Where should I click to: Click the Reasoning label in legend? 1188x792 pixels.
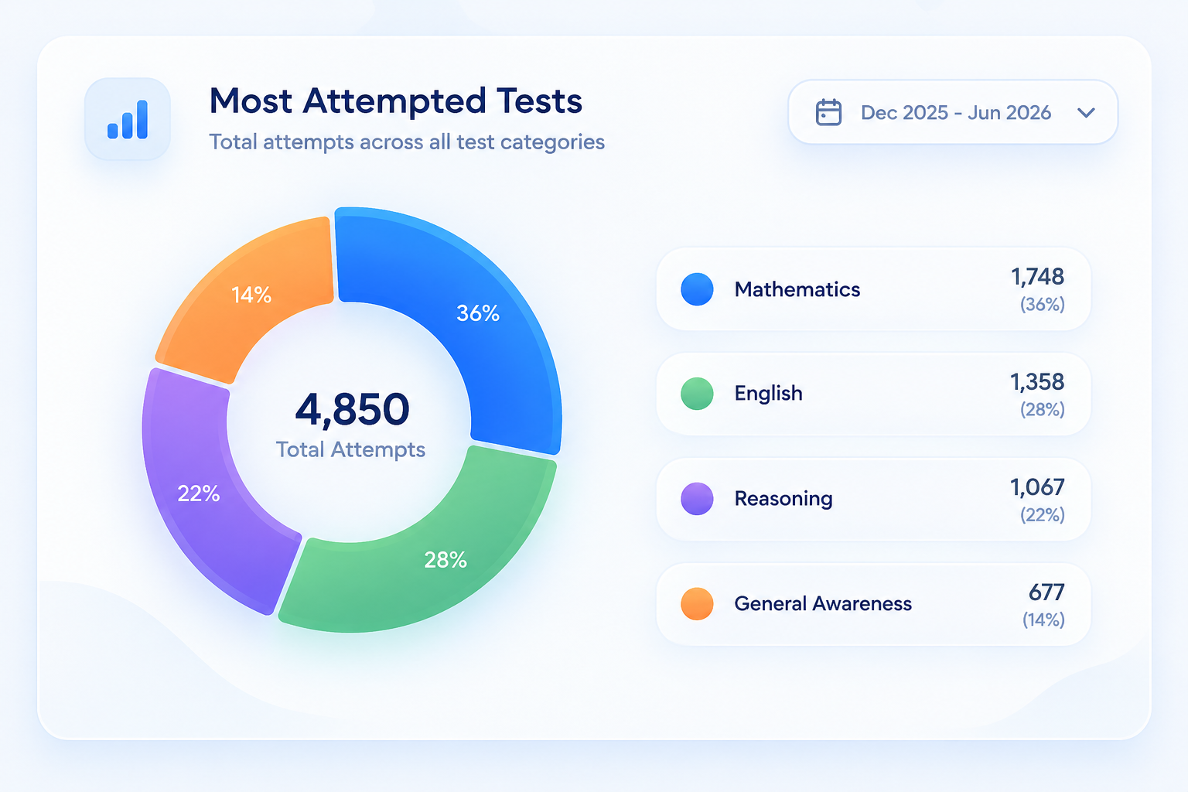coord(783,499)
